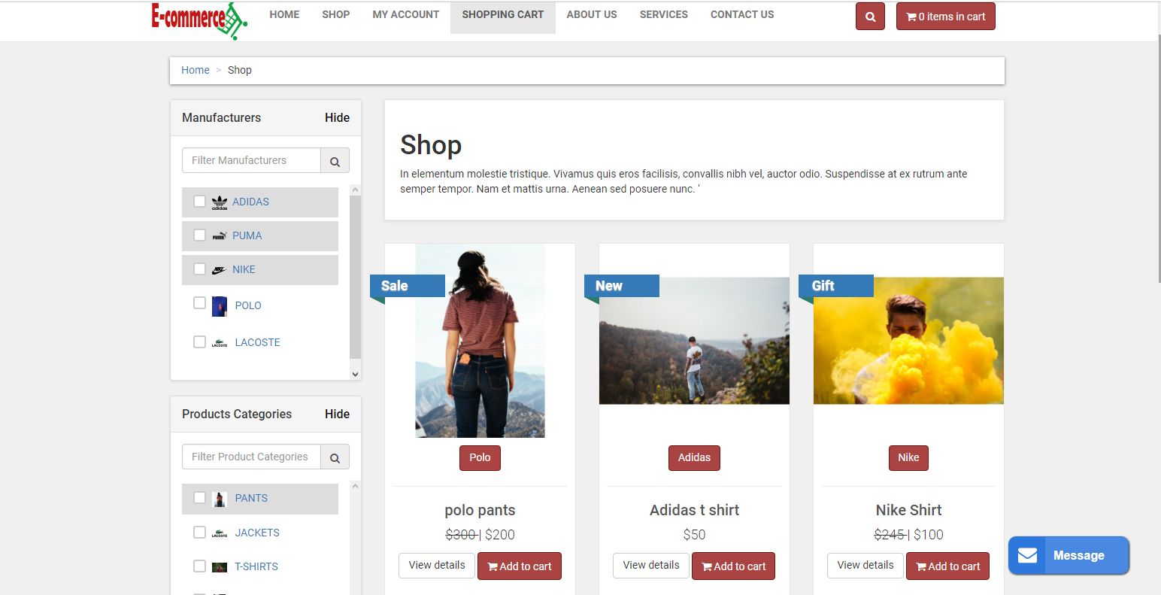Open the CONTACT US menu item
1161x595 pixels.
(742, 14)
